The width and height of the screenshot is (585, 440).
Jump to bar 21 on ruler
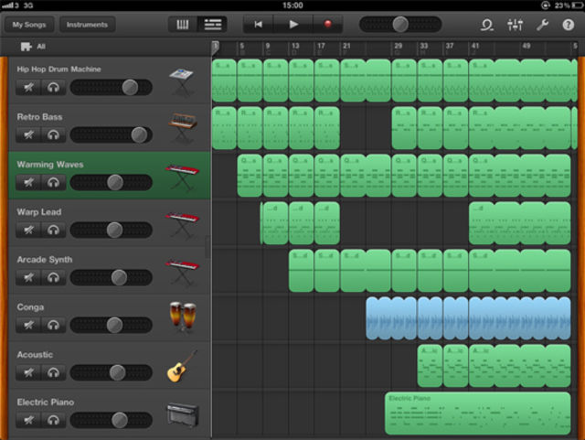pyautogui.click(x=346, y=46)
